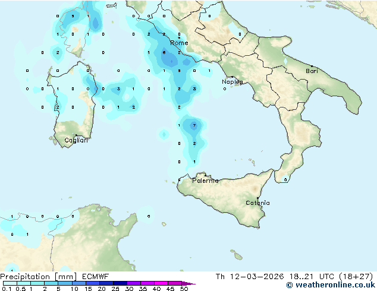
Task: Click the legend value '10'
Action: [x=74, y=289]
